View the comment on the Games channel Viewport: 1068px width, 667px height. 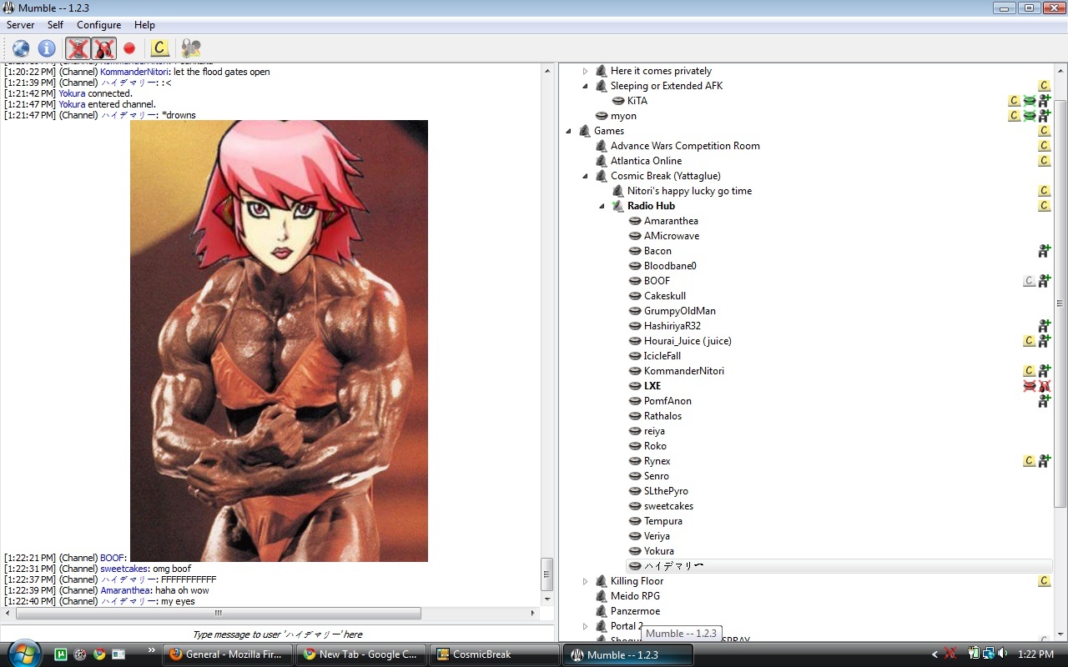click(x=1044, y=131)
